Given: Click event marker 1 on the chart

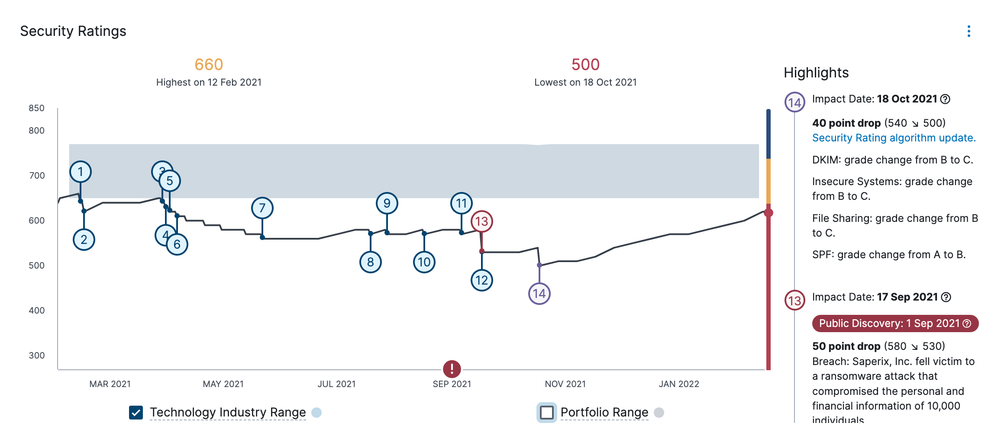Looking at the screenshot, I should coord(81,172).
